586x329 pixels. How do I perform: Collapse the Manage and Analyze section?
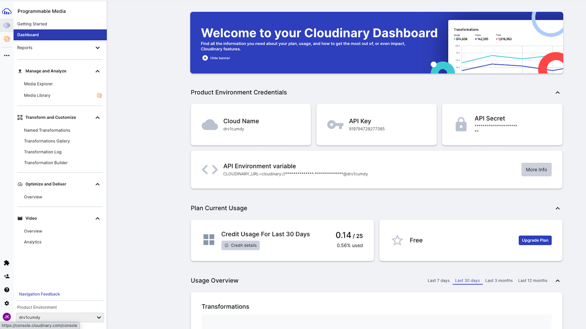point(98,71)
